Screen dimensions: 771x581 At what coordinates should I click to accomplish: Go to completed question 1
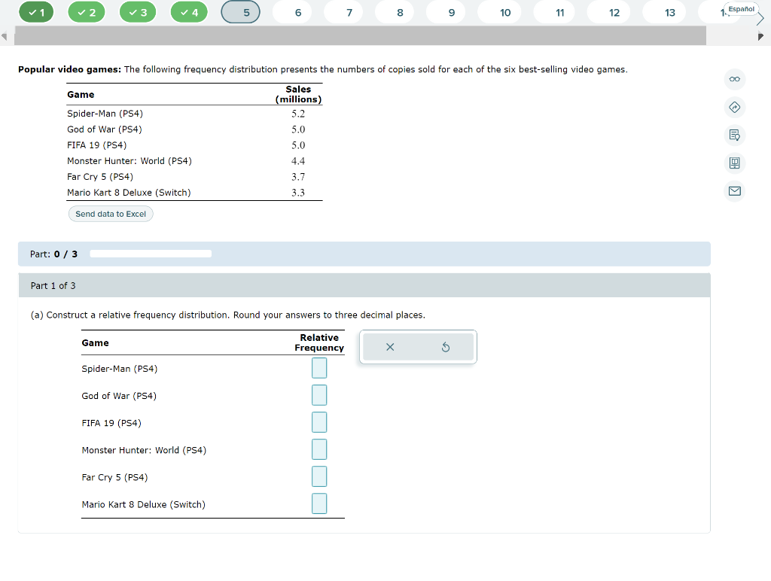click(x=36, y=12)
